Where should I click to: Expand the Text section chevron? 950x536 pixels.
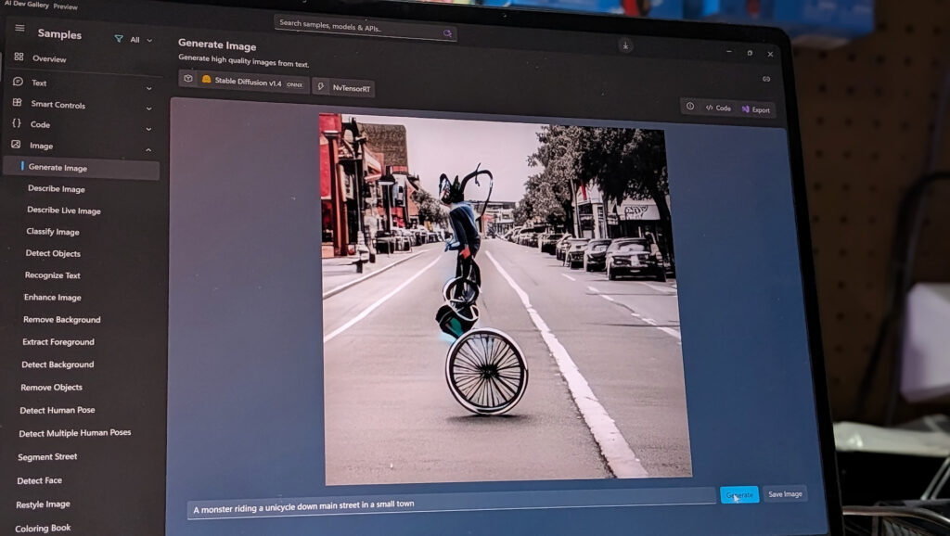point(149,88)
